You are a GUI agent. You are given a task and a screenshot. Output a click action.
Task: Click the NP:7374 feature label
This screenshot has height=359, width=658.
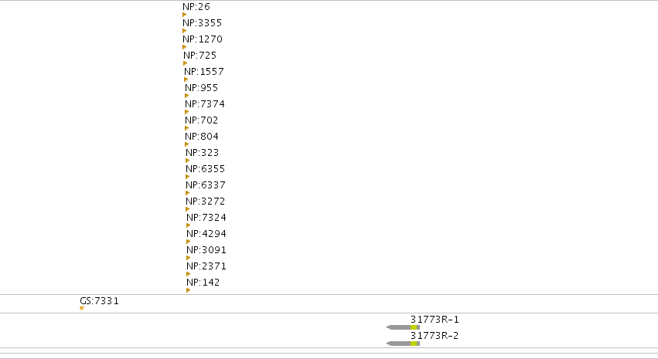pyautogui.click(x=205, y=104)
